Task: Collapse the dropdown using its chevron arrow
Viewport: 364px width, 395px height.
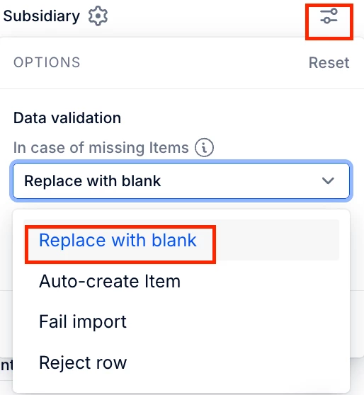Action: coord(328,181)
